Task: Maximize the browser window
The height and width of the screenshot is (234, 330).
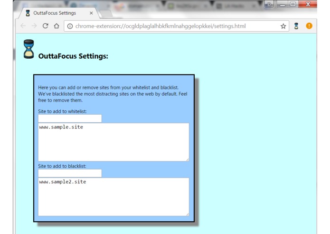Action: (x=293, y=4)
